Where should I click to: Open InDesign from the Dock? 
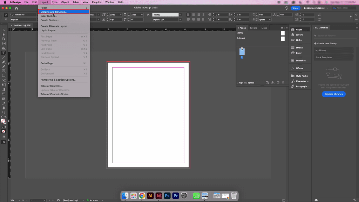(x=159, y=196)
